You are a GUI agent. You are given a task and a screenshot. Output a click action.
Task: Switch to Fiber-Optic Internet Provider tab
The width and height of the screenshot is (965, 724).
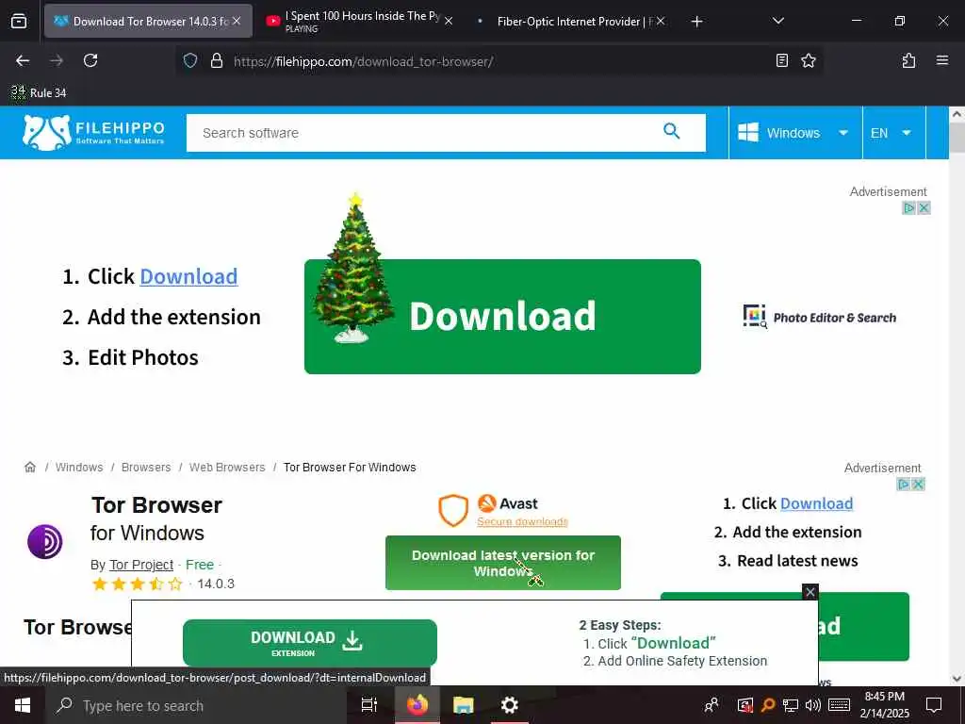click(569, 21)
